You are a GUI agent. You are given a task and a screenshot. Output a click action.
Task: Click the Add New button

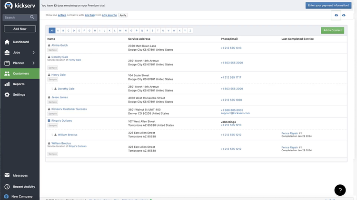(x=20, y=29)
